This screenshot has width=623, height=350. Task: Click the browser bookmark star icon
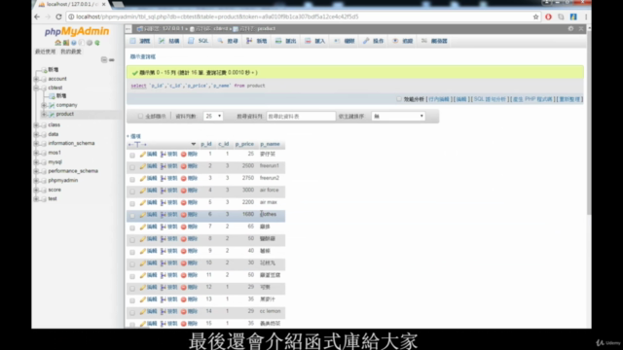point(535,17)
